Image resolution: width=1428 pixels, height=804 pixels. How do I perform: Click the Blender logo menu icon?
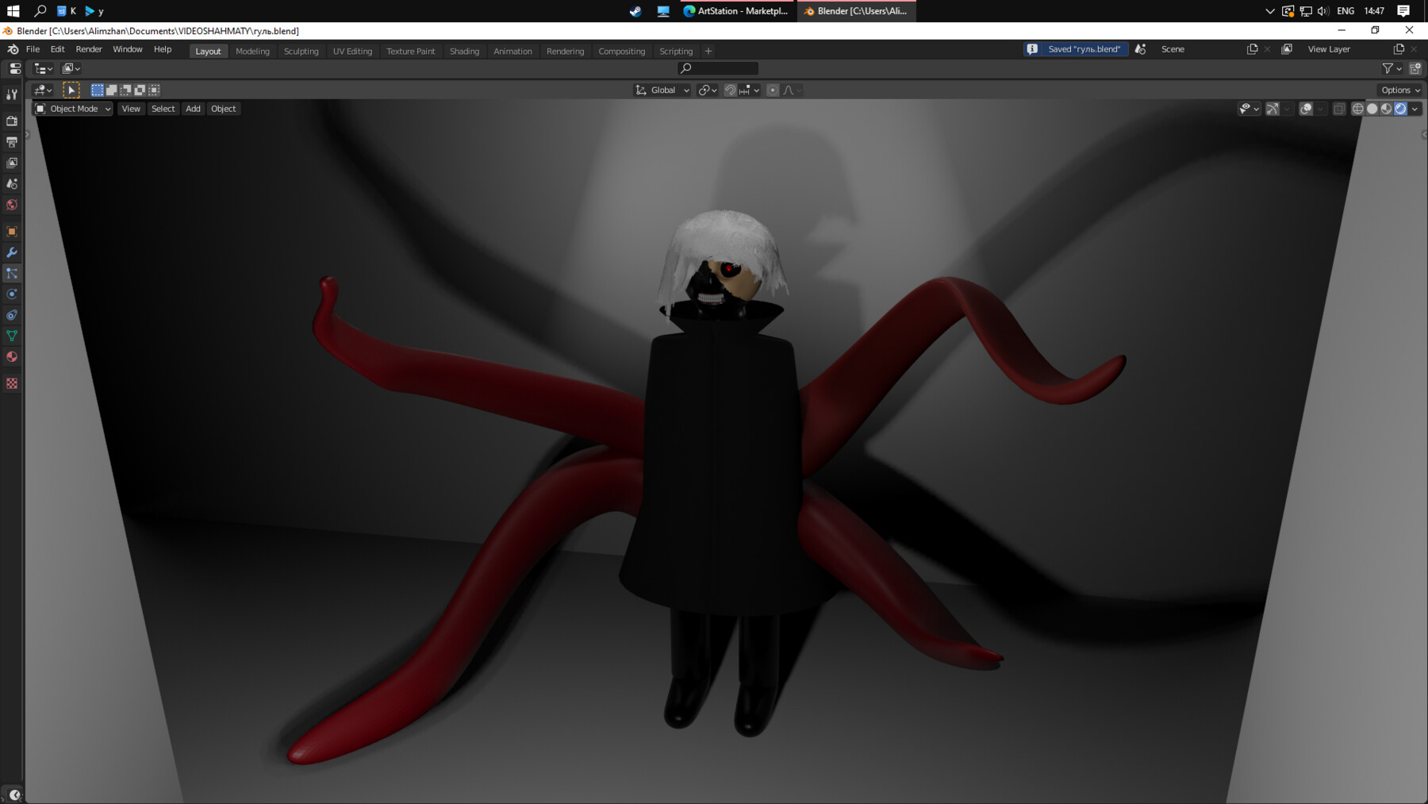point(13,49)
